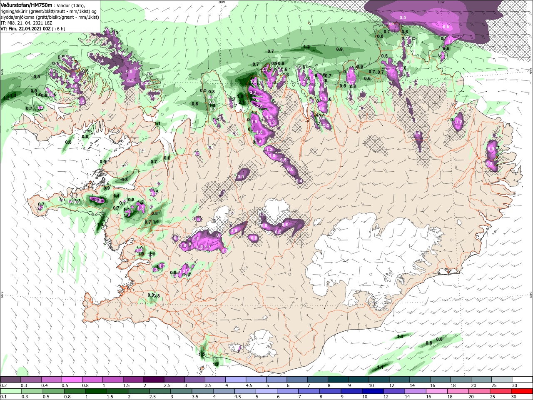The image size is (533, 400).
Task: Select the green swatch labeled 2 in rain row
Action: [139, 391]
